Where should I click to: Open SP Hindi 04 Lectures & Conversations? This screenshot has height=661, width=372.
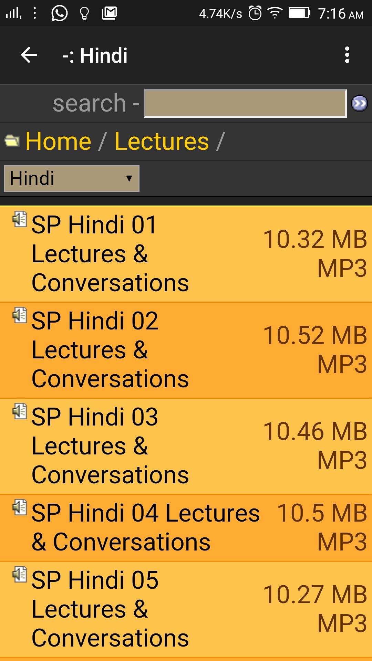coord(146,527)
